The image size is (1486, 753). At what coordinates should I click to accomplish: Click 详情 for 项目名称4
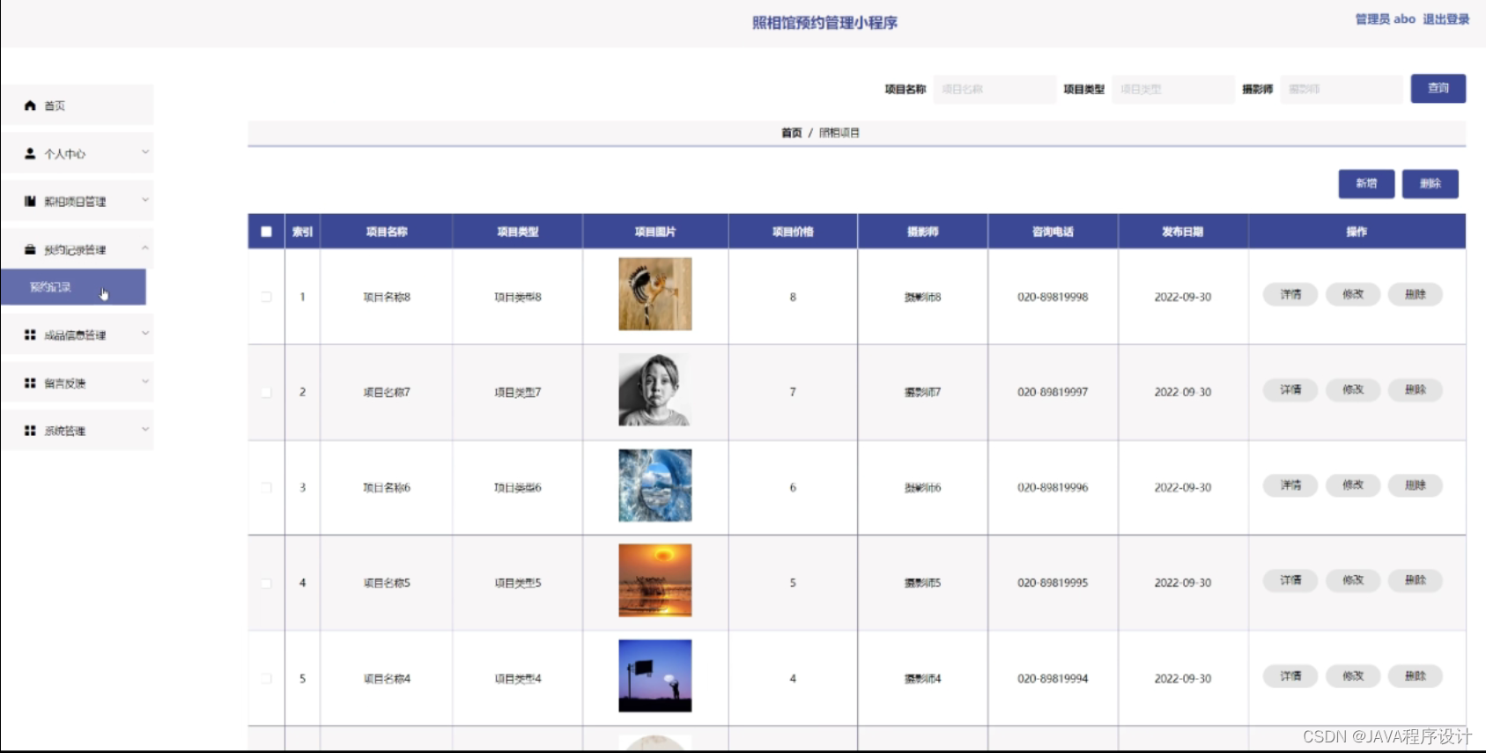point(1290,675)
